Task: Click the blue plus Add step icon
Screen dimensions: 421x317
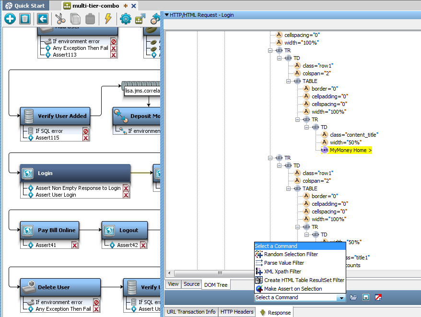Action: coord(10,19)
